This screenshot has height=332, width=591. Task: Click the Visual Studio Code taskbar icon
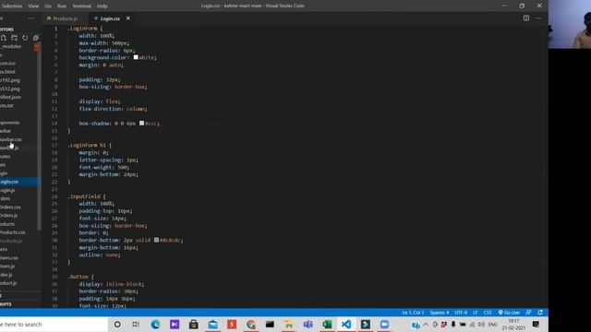346,324
